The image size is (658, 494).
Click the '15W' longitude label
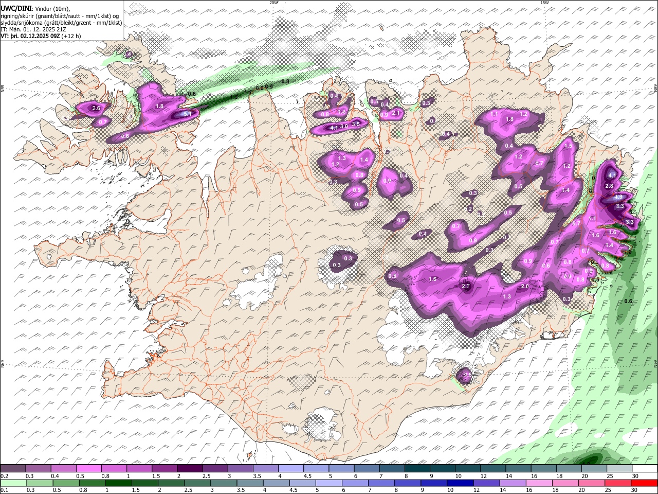tap(544, 3)
